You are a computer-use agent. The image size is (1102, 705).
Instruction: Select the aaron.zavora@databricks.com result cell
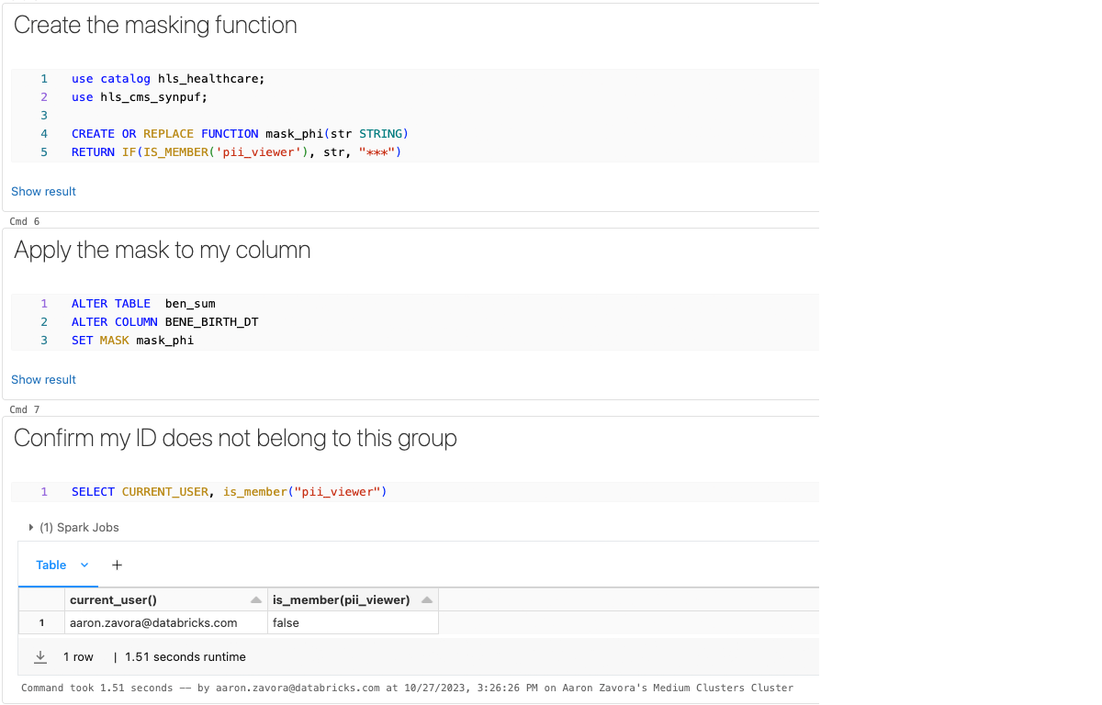[x=153, y=623]
